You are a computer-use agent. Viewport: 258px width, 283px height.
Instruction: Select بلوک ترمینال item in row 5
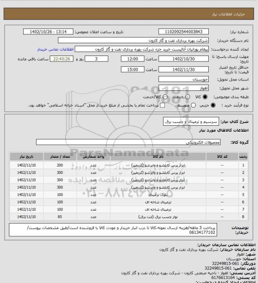tap(158, 195)
